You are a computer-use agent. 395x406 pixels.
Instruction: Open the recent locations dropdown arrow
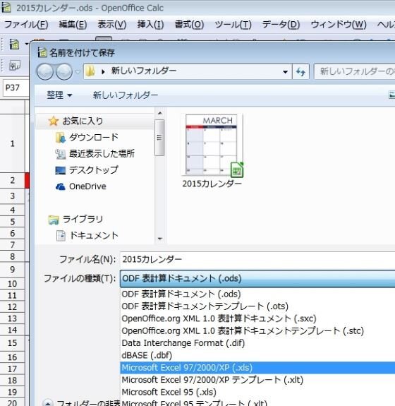coord(78,71)
